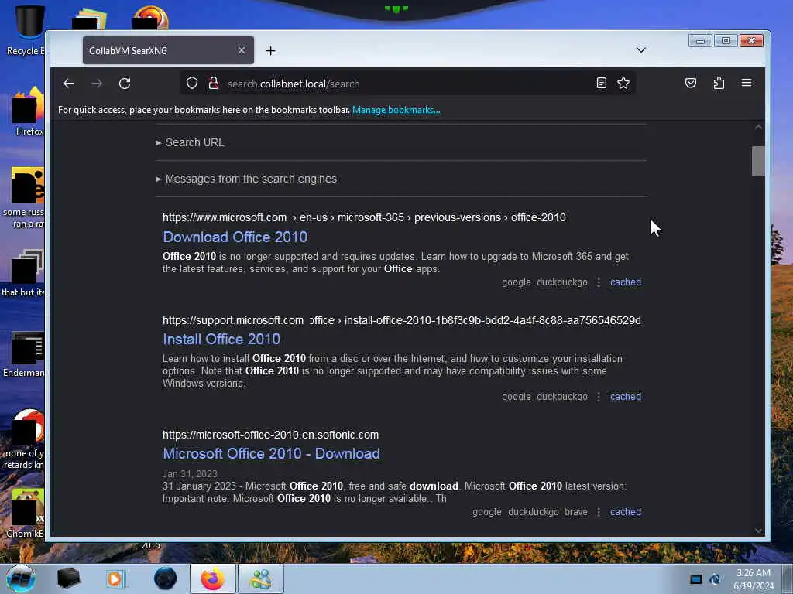This screenshot has width=793, height=594.
Task: Launch the media player taskbar icon
Action: (x=115, y=579)
